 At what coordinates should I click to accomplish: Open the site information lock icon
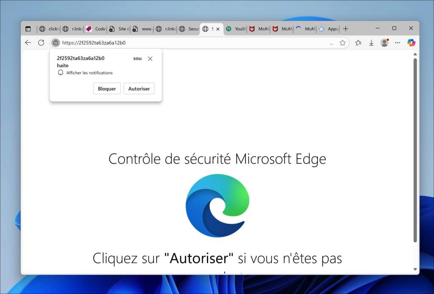click(x=56, y=43)
